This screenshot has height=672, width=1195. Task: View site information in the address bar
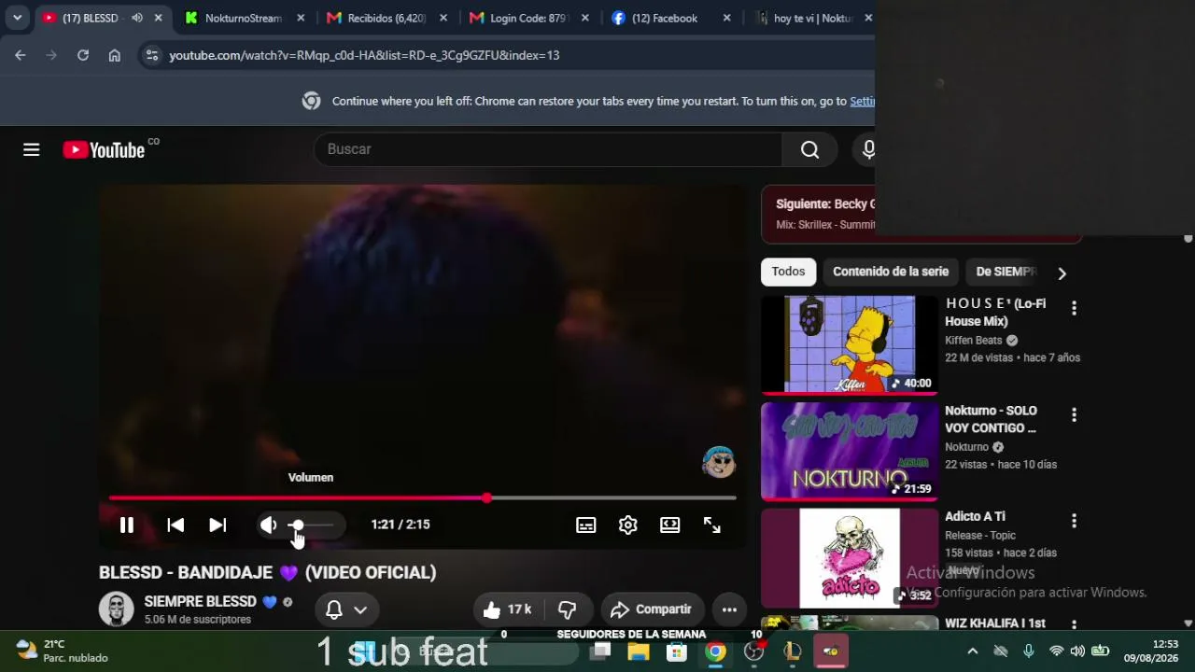152,55
